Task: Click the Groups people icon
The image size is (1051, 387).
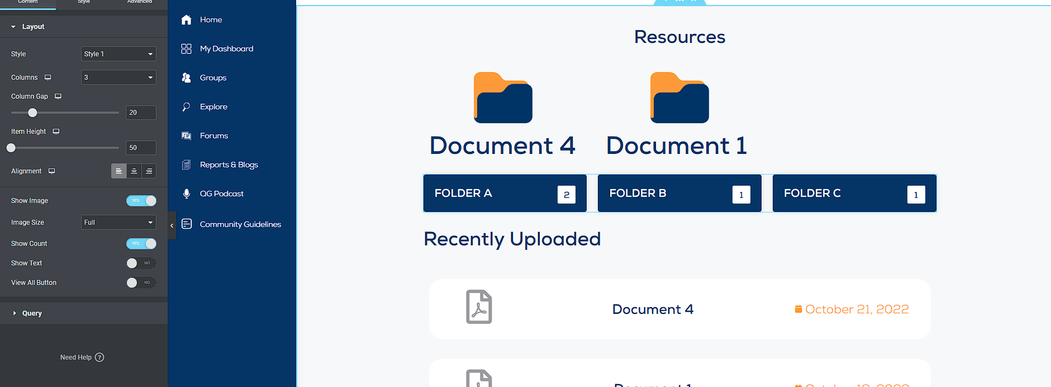Action: [x=187, y=78]
